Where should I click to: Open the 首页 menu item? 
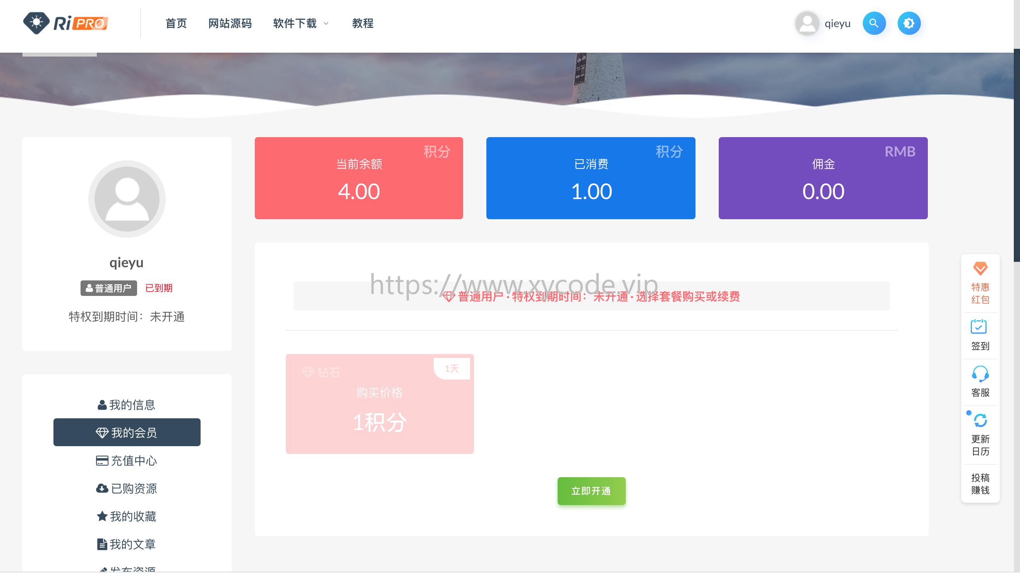tap(176, 23)
